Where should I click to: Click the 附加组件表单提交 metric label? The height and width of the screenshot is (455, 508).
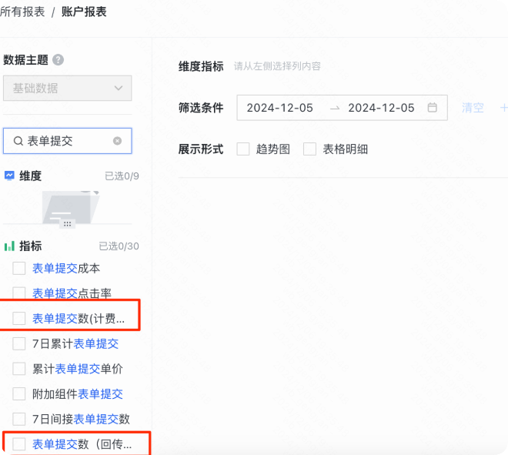point(78,393)
